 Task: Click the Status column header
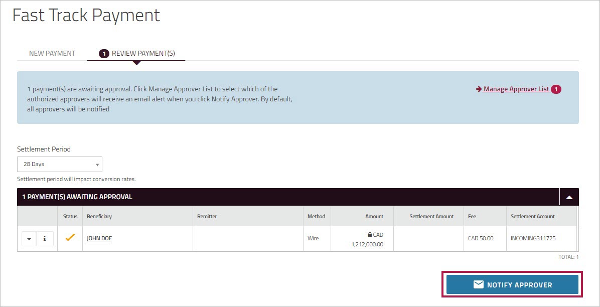pyautogui.click(x=70, y=216)
